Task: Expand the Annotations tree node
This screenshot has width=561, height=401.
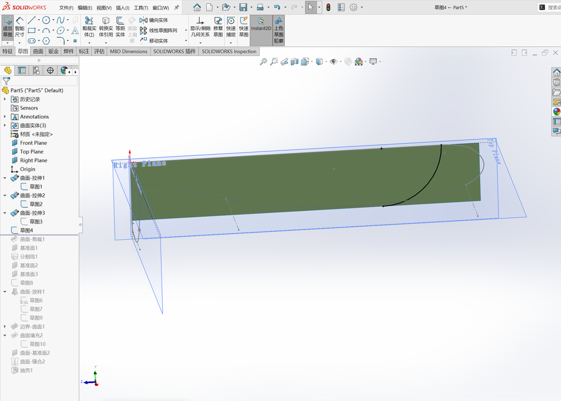Action: click(5, 116)
